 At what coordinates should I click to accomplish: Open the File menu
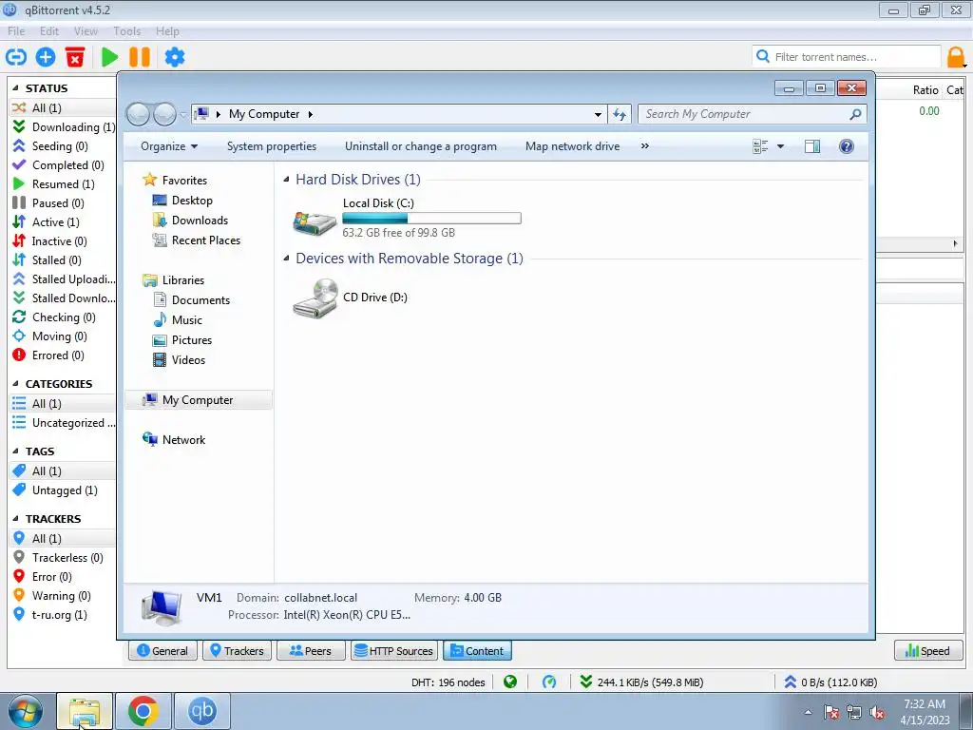tap(16, 31)
